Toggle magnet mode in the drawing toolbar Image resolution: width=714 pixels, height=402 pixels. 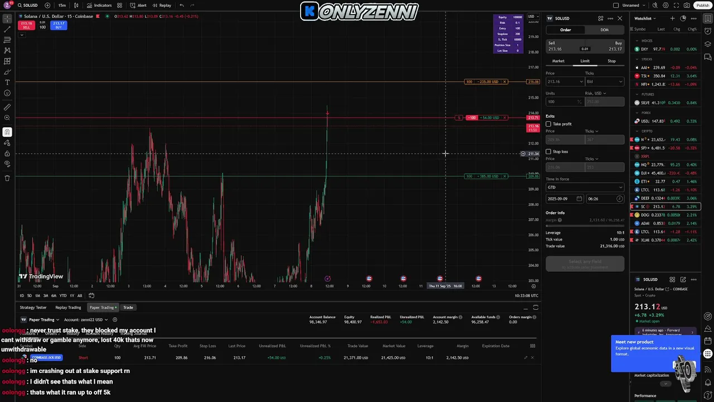point(7,132)
